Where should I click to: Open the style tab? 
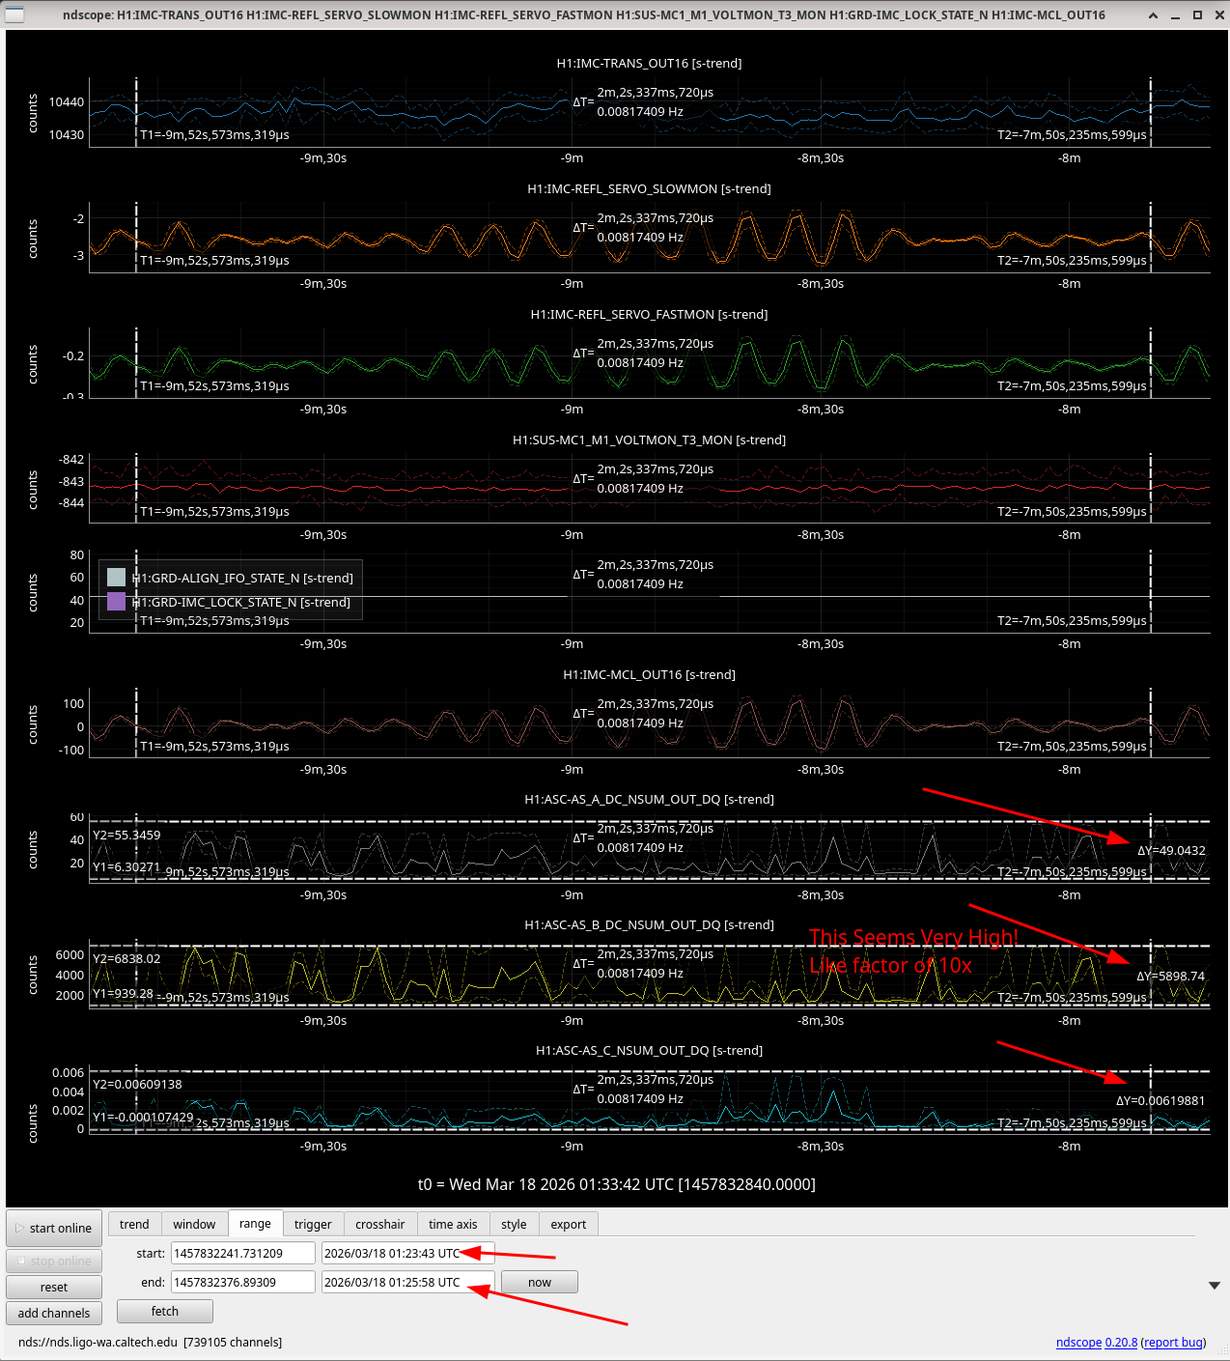[514, 1224]
